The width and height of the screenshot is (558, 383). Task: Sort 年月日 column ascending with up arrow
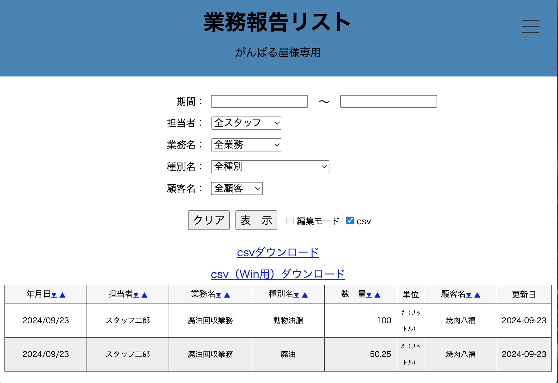click(x=62, y=295)
